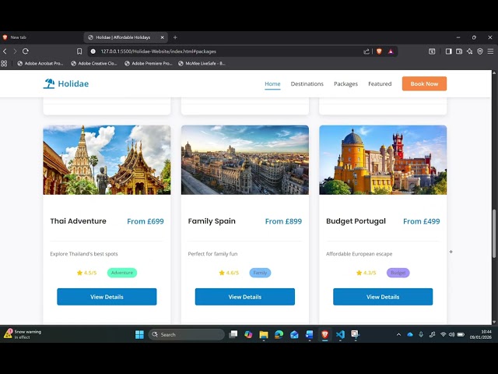This screenshot has height=374, width=498.
Task: Open Copilot from the taskbar
Action: point(248,334)
